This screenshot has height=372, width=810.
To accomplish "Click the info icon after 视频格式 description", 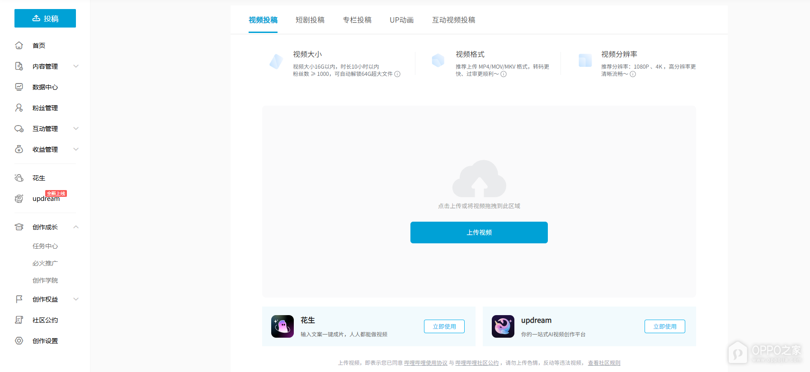I will [x=504, y=74].
